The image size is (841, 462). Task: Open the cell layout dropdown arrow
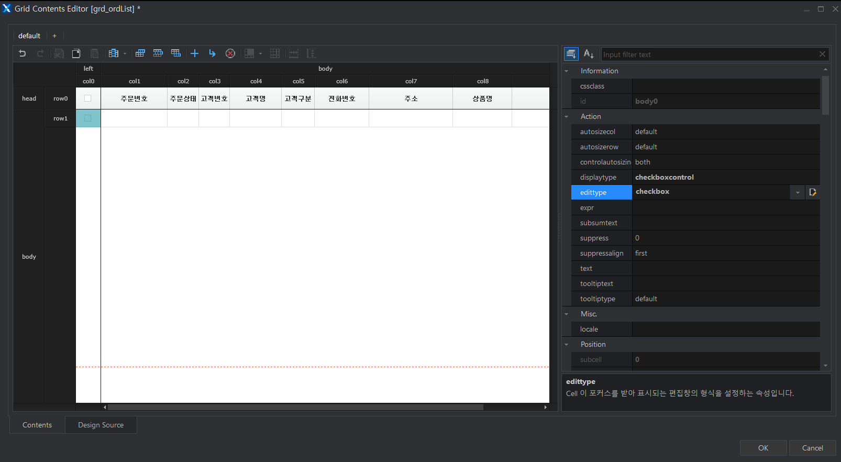[x=260, y=53]
